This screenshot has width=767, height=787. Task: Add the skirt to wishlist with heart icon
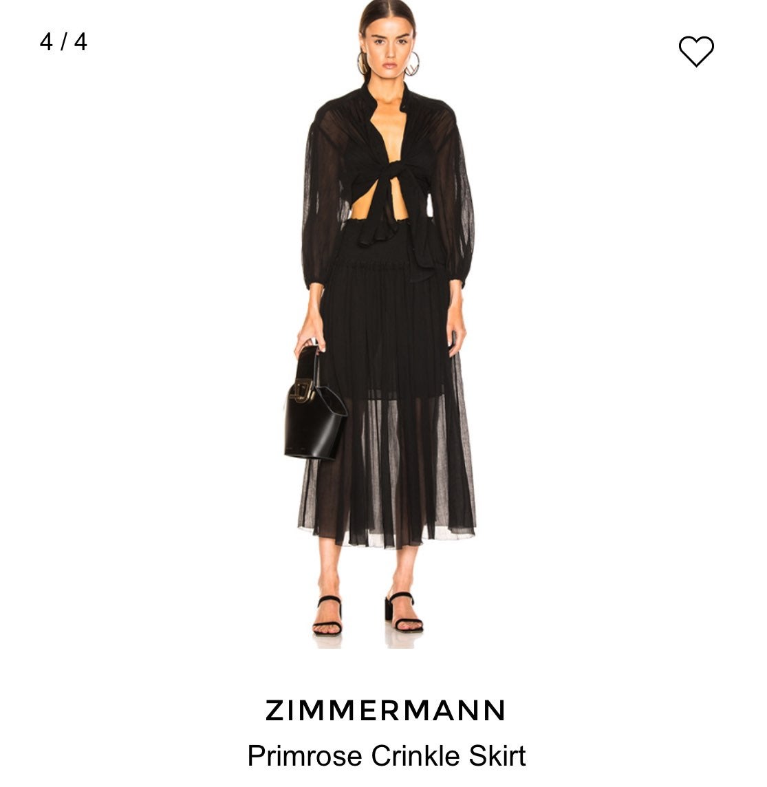click(695, 51)
